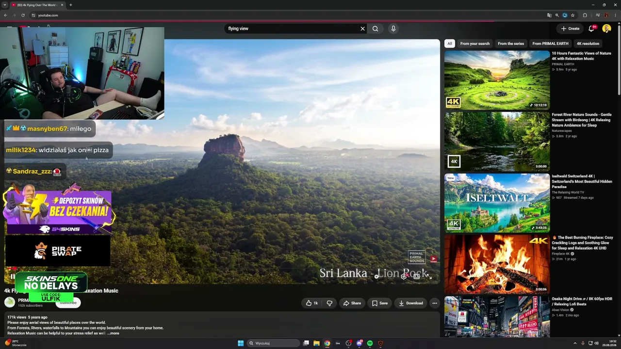Save the video to a playlist
Image resolution: width=621 pixels, height=349 pixels.
tap(380, 303)
